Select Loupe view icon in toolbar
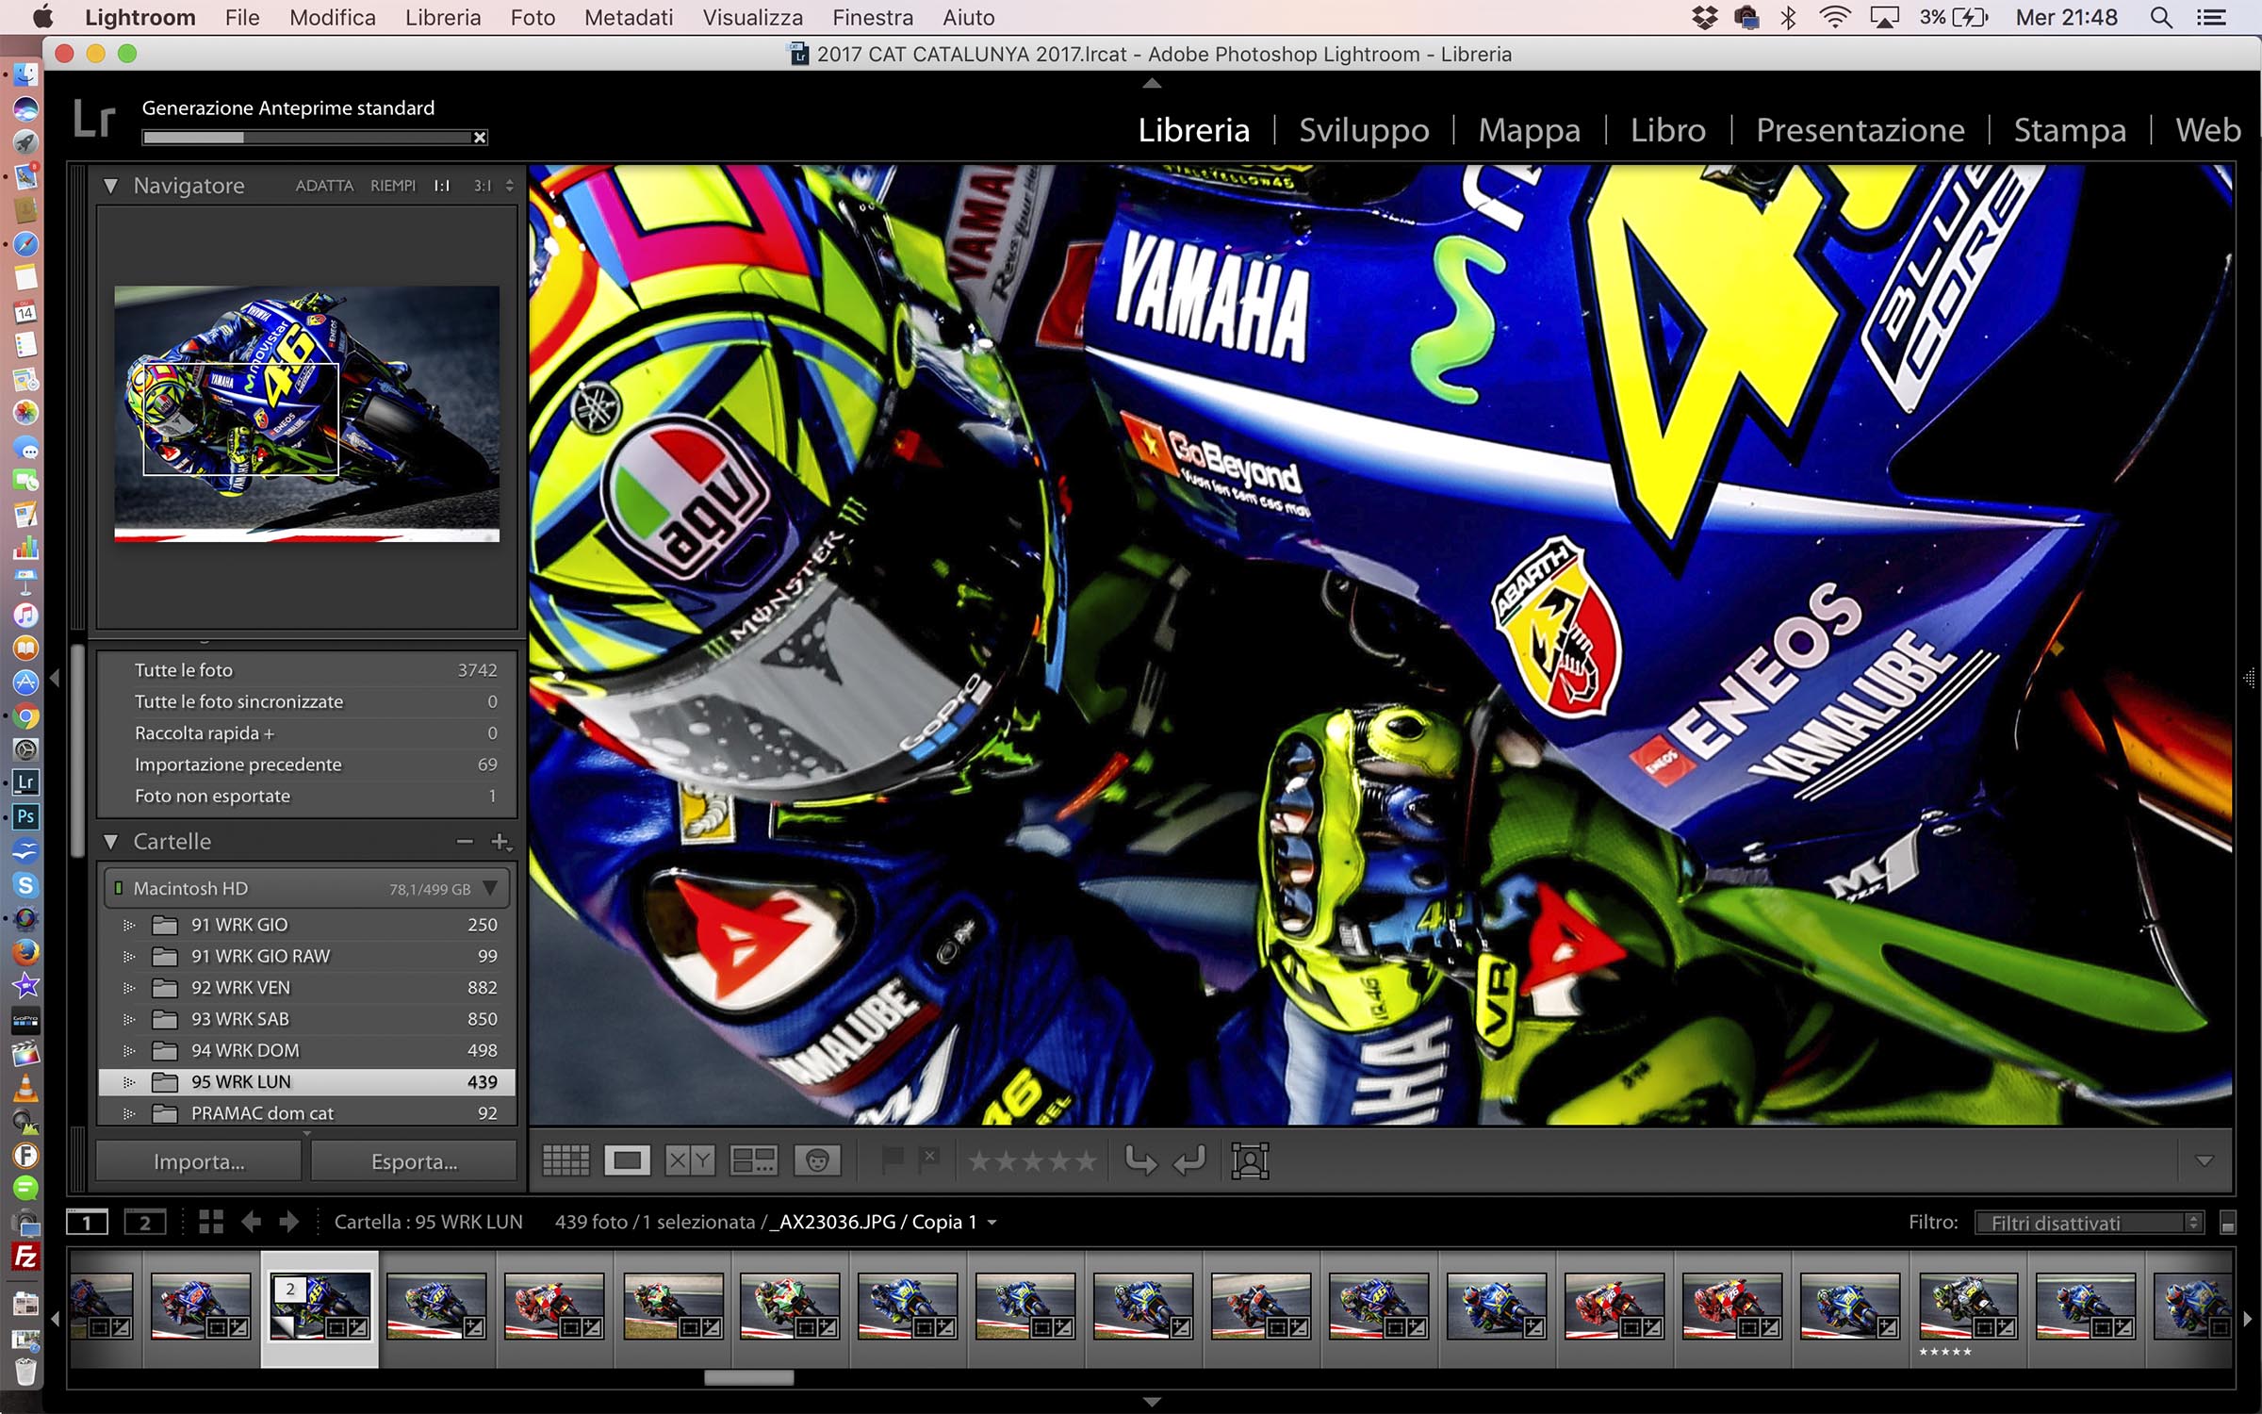 coord(627,1160)
